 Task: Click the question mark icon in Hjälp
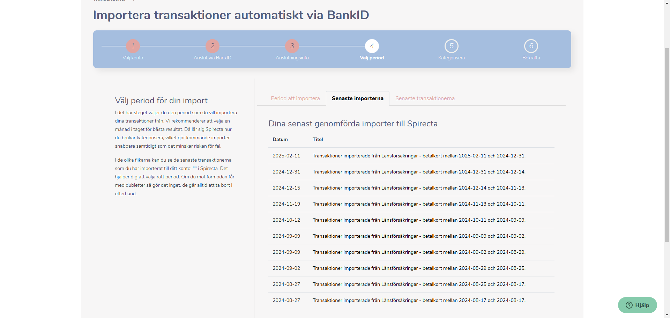(x=629, y=305)
